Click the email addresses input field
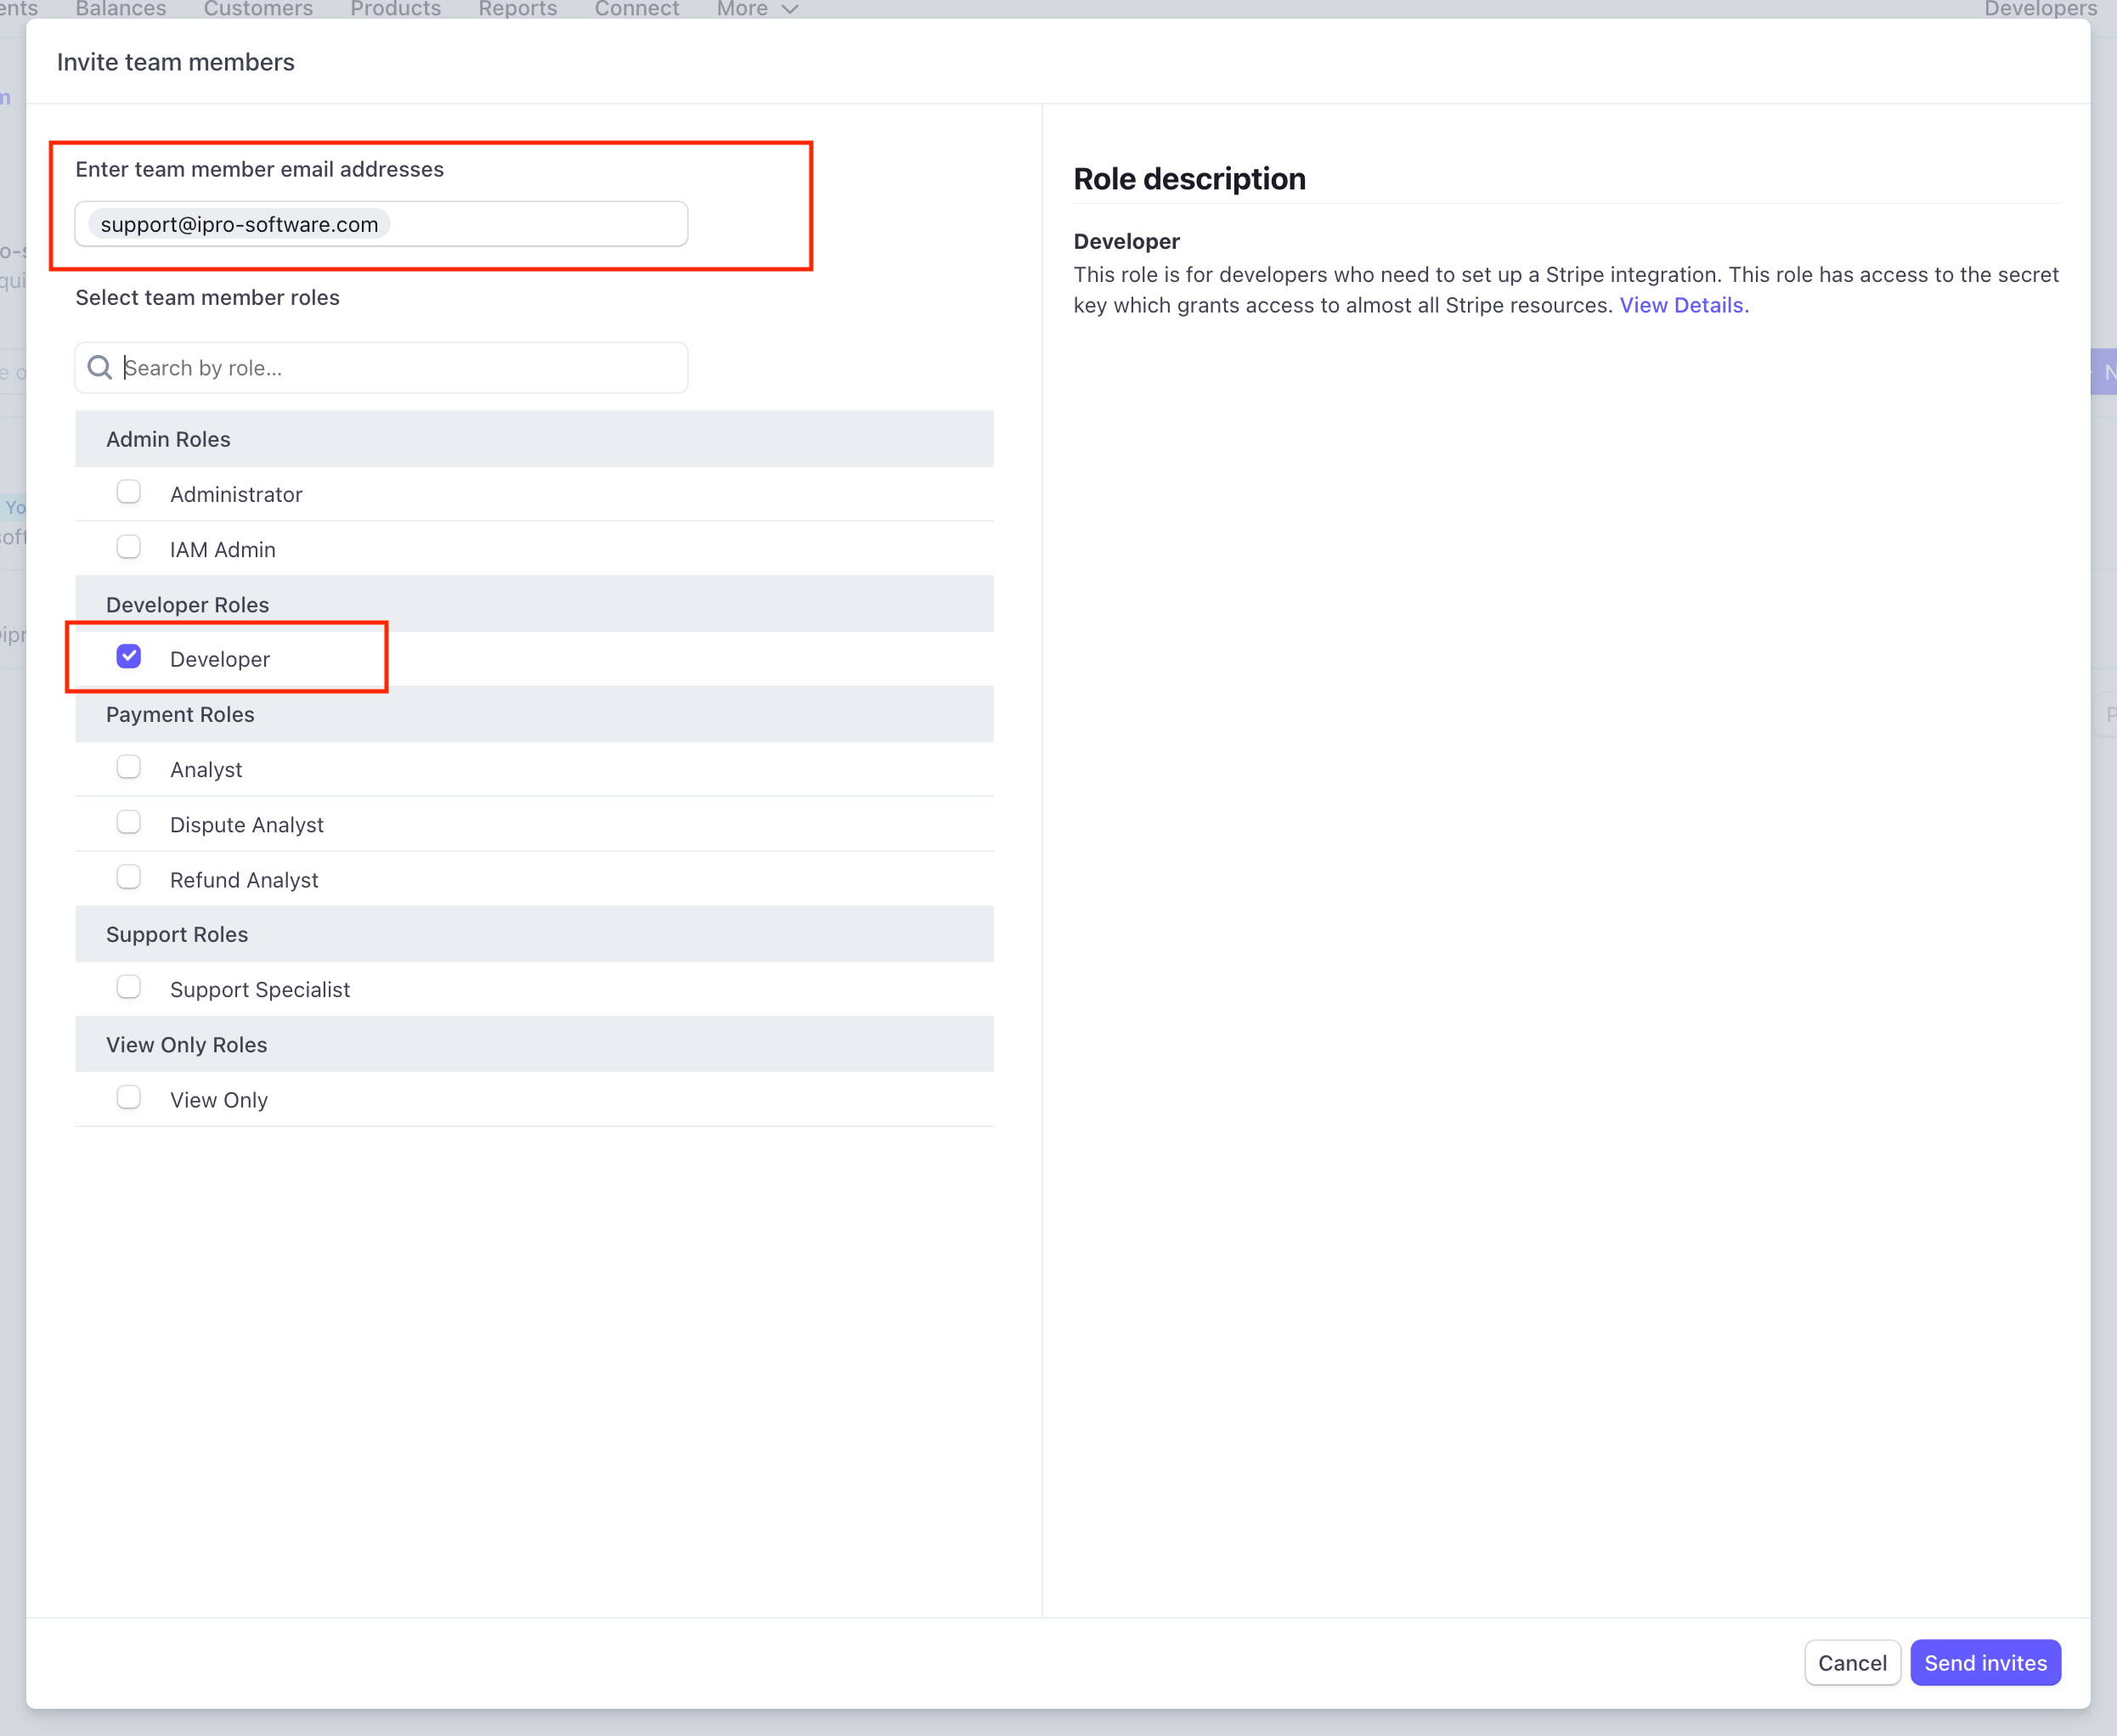The image size is (2117, 1736). pyautogui.click(x=535, y=224)
